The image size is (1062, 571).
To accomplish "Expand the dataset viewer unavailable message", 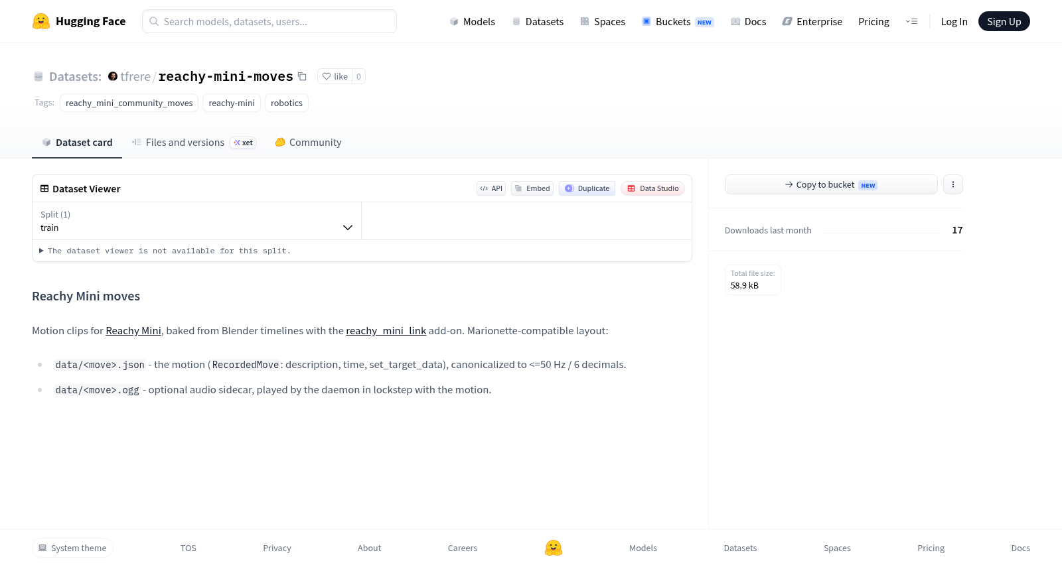I will pyautogui.click(x=165, y=251).
